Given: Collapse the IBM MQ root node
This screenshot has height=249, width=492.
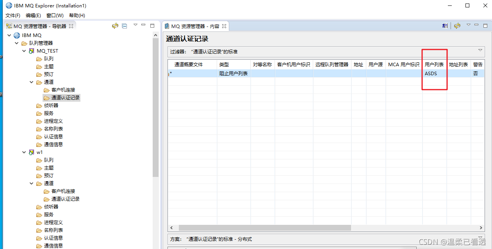Looking at the screenshot, I should (x=9, y=35).
